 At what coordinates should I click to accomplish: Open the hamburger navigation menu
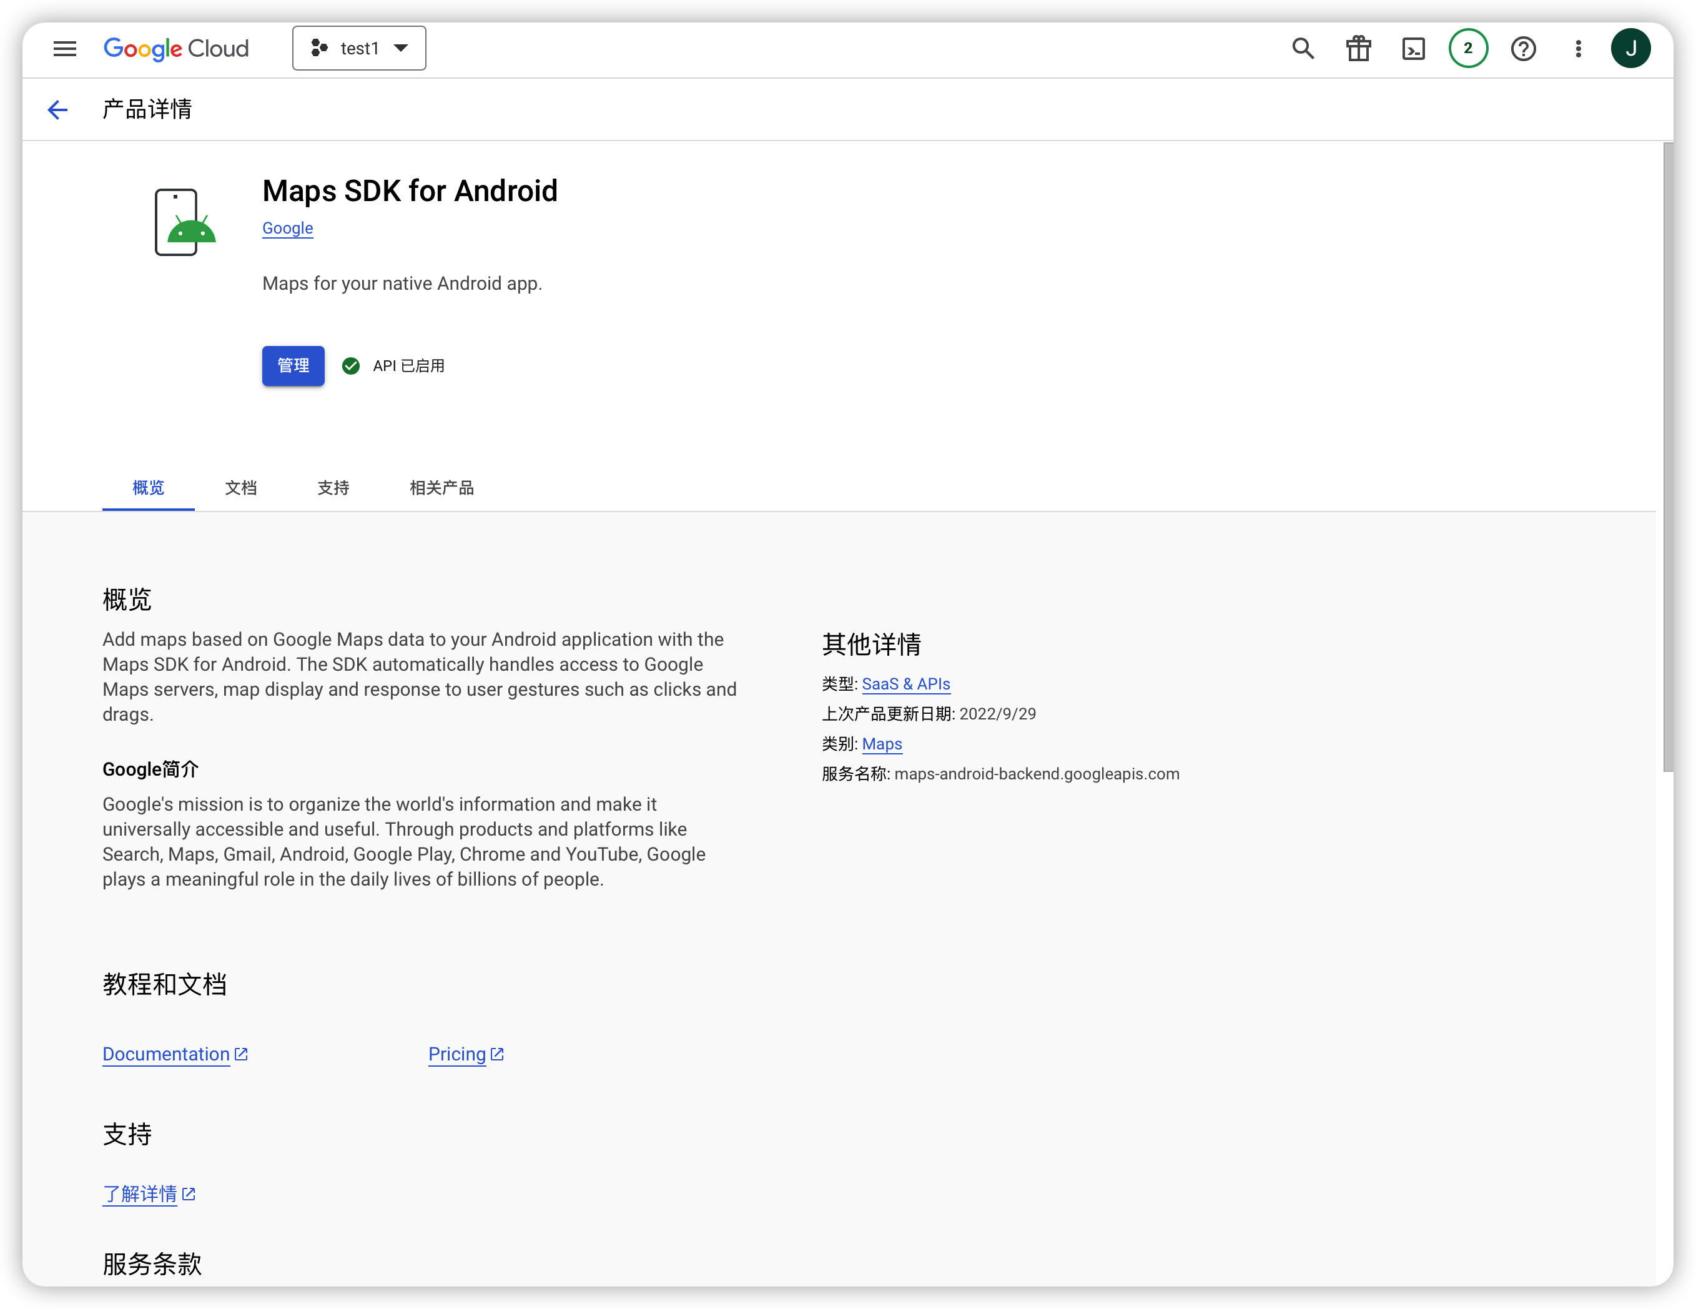pyautogui.click(x=64, y=49)
